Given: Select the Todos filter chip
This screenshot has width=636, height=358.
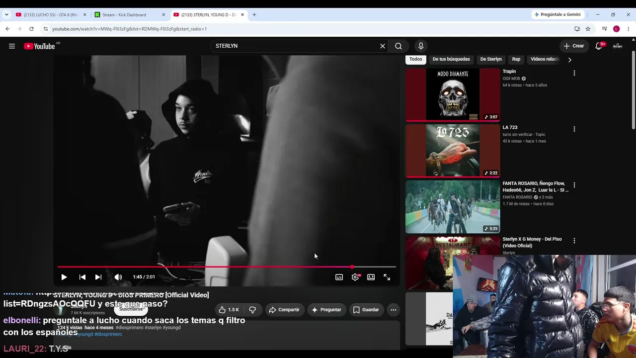Looking at the screenshot, I should click(x=416, y=59).
